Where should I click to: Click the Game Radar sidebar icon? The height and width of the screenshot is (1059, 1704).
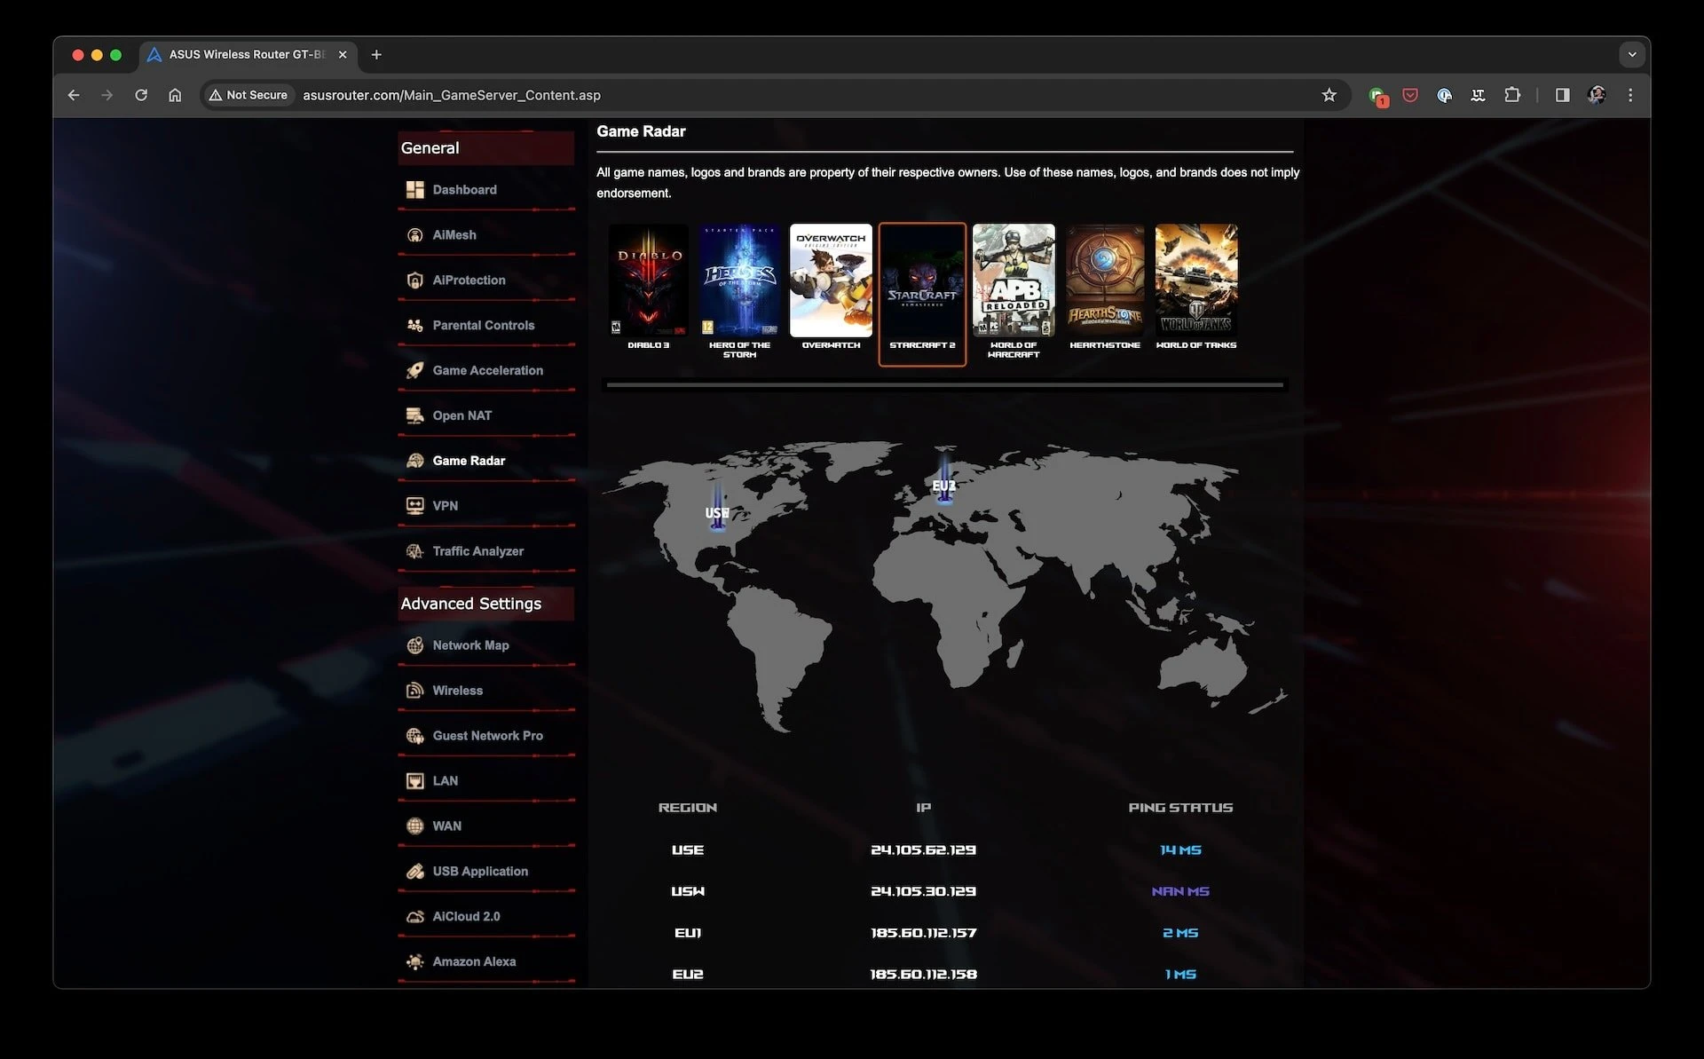pyautogui.click(x=414, y=461)
